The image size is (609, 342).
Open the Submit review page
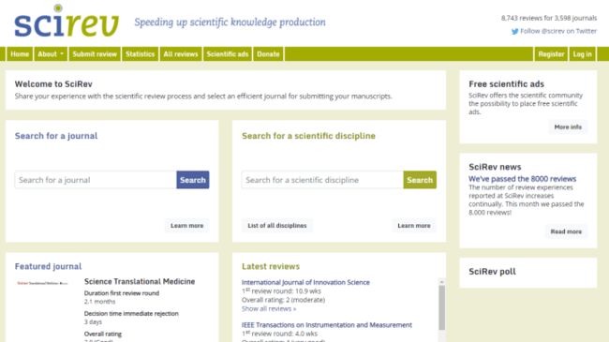coord(95,54)
